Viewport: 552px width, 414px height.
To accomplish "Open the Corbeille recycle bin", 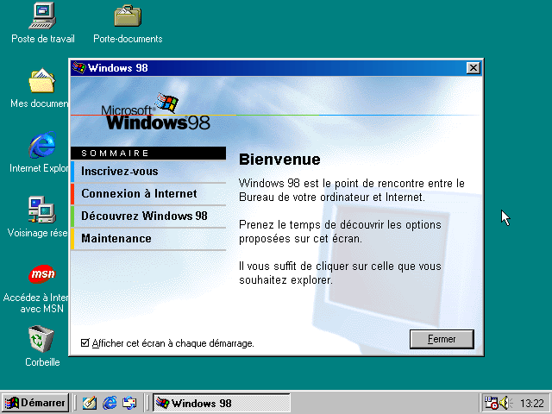I will tap(41, 339).
